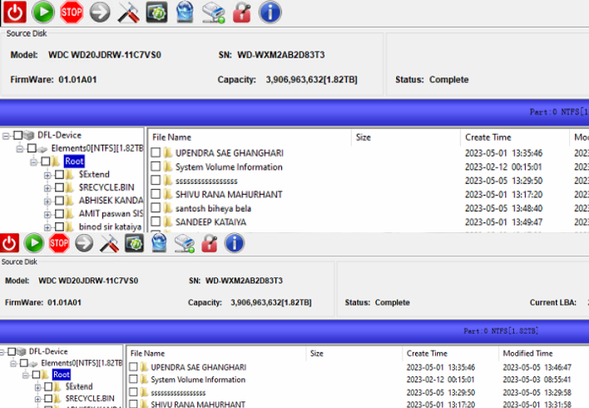Click the red power icon in upper window

tap(15, 12)
